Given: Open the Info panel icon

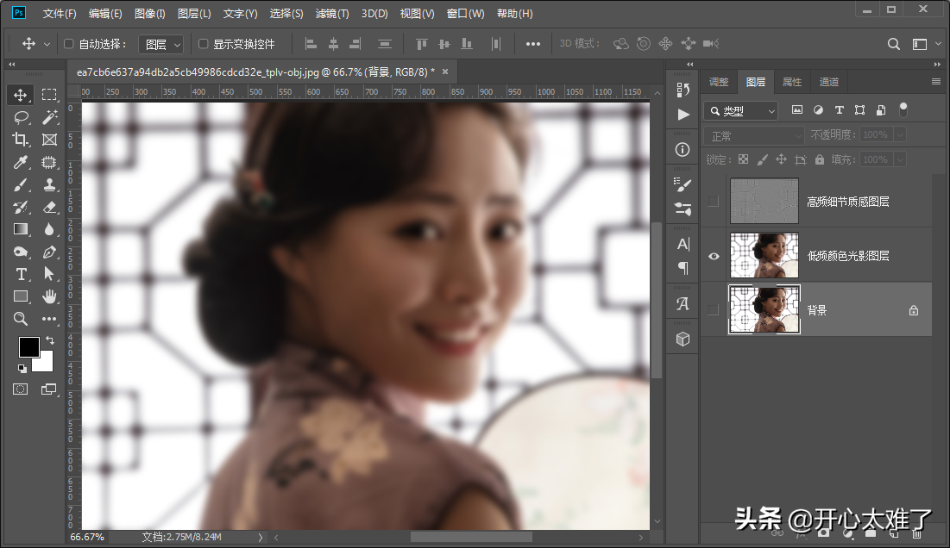Looking at the screenshot, I should click(x=683, y=149).
